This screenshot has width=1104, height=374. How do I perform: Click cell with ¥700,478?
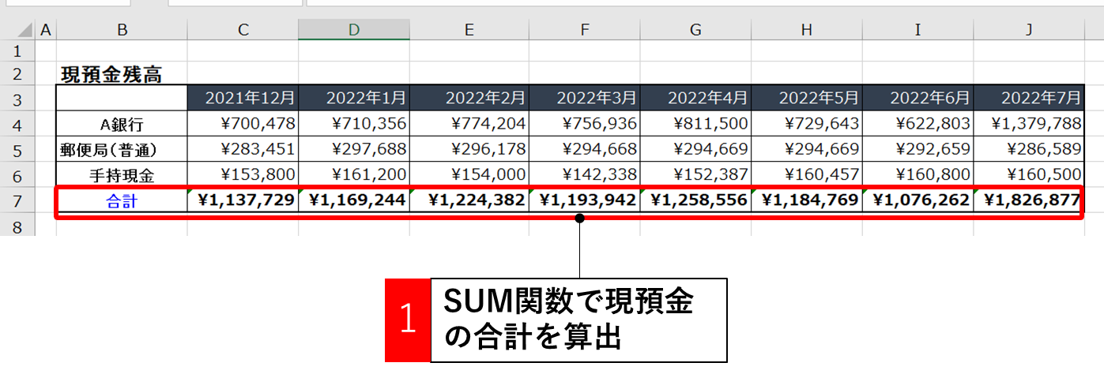(x=243, y=124)
